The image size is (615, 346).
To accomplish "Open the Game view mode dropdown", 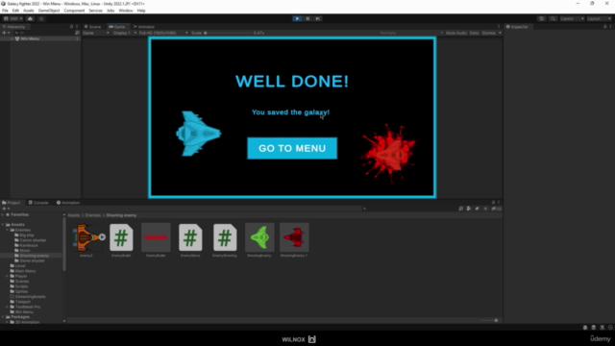I will 96,33.
